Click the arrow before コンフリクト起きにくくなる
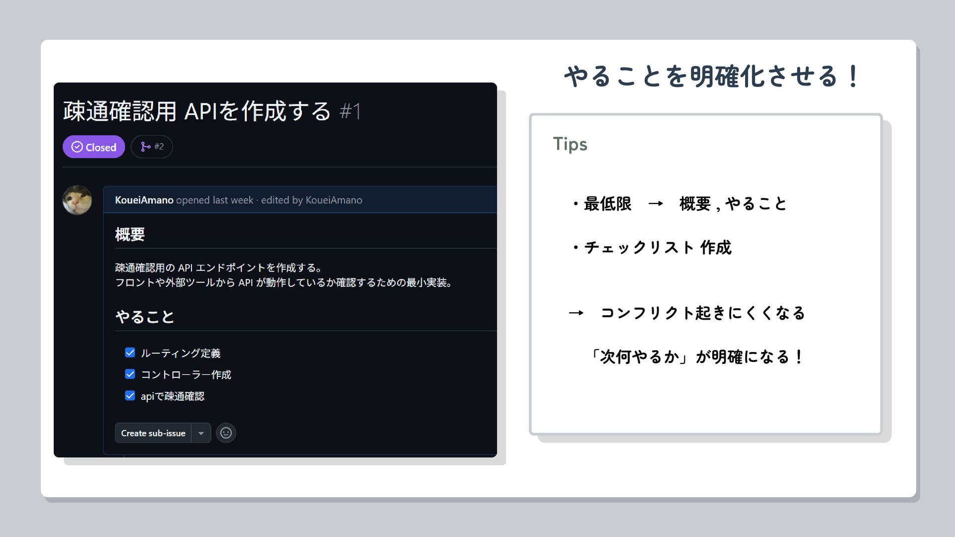The width and height of the screenshot is (955, 537). pos(576,313)
